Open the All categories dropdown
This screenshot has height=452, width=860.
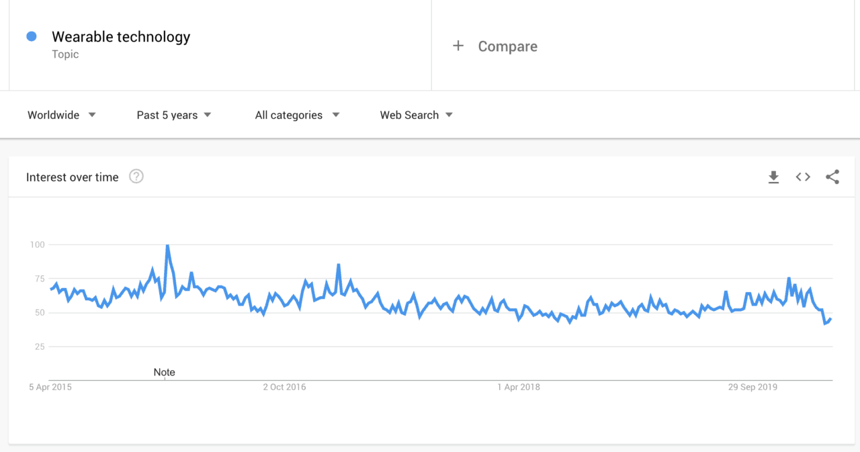pos(297,115)
